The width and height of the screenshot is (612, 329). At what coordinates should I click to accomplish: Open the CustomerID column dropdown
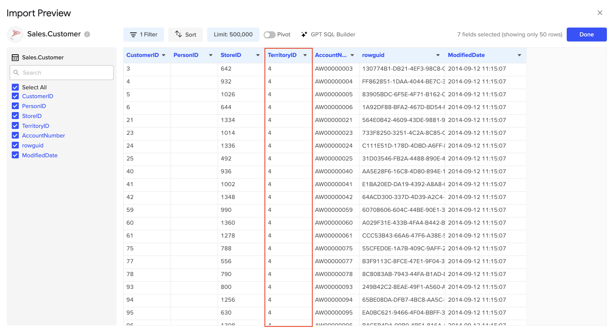tap(164, 55)
